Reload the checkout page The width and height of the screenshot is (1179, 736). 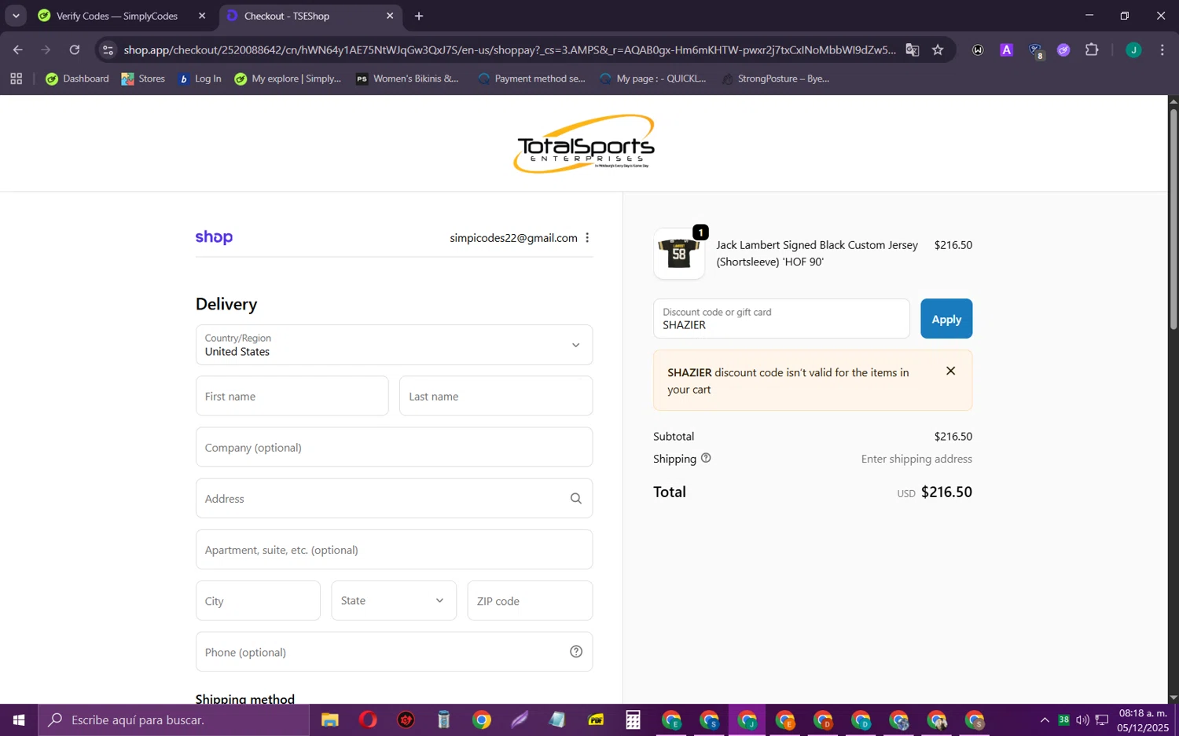tap(75, 49)
